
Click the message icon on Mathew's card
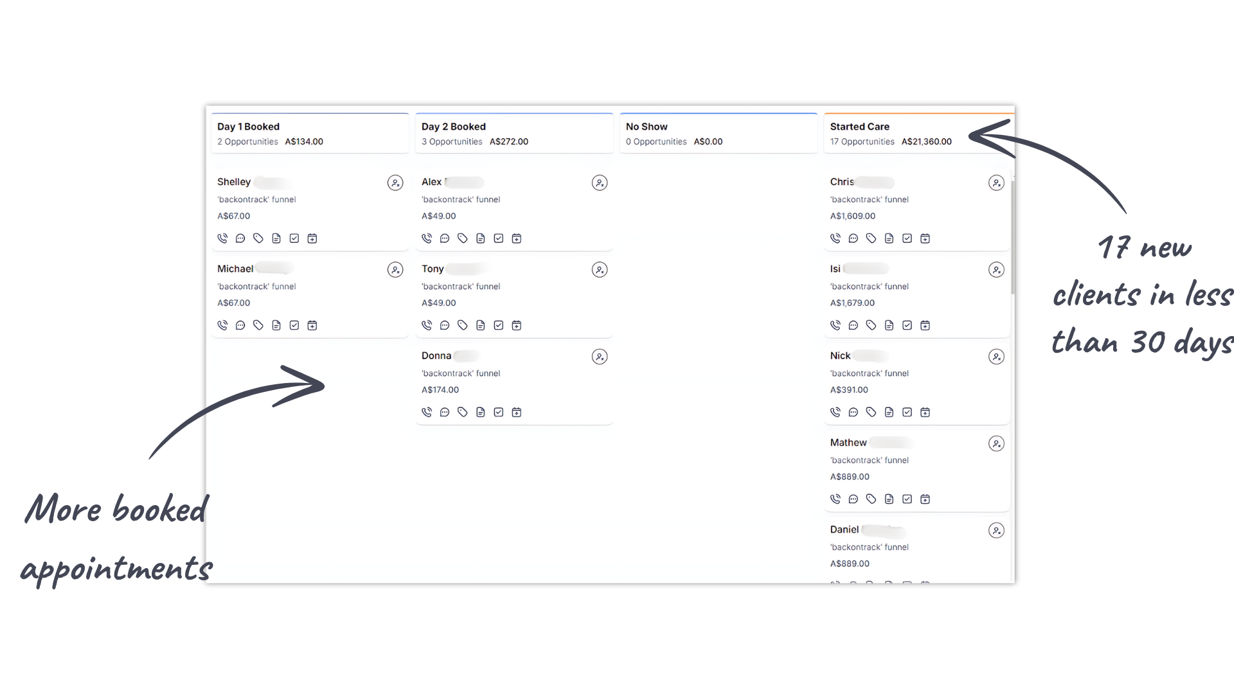pos(853,499)
